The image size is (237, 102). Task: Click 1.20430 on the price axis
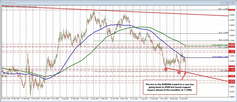point(232,25)
